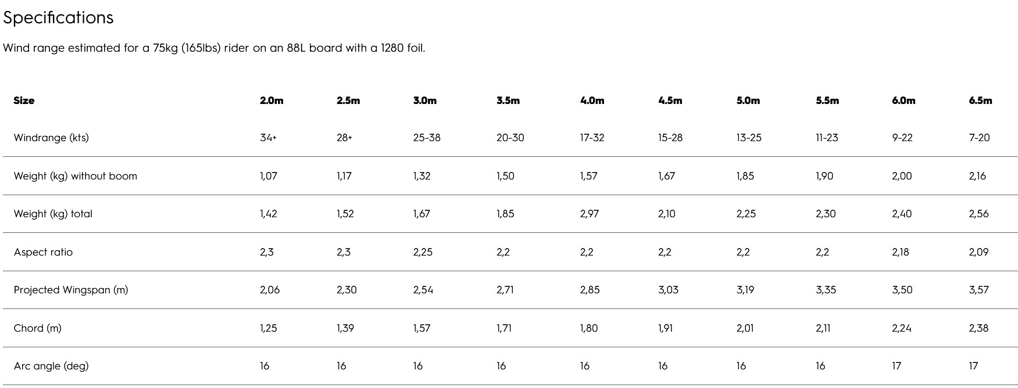Click the Projected Wingspan (m) row label
The height and width of the screenshot is (388, 1018).
pyautogui.click(x=71, y=290)
